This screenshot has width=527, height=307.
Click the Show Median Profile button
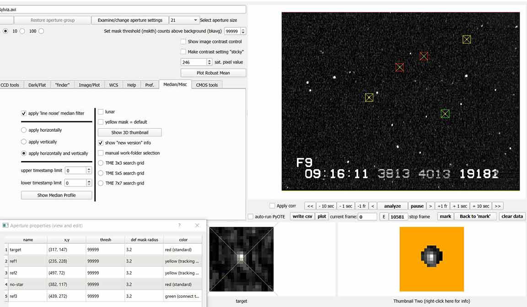(x=56, y=195)
